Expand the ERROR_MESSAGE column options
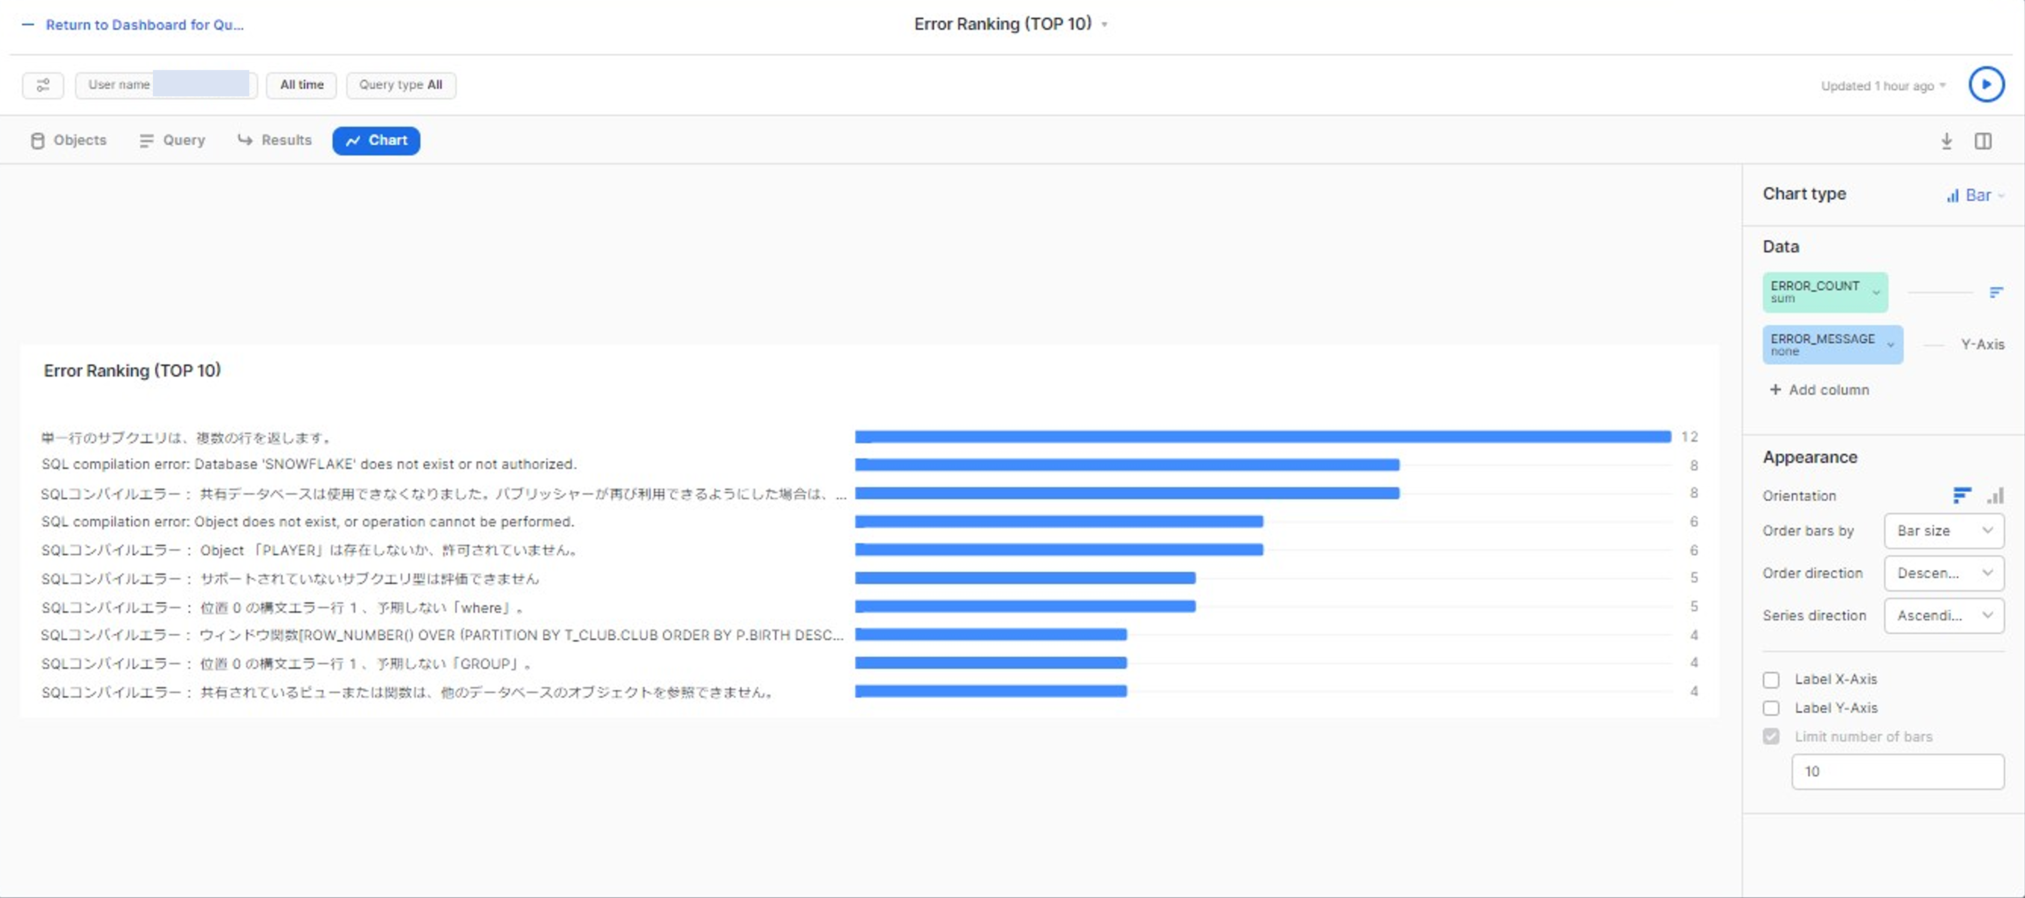2025x898 pixels. 1891,344
